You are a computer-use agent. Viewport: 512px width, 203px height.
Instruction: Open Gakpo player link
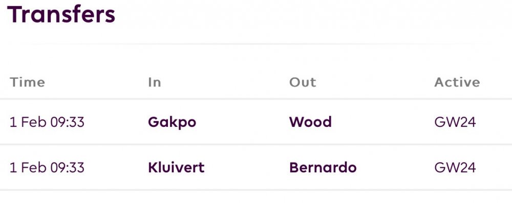coord(172,122)
